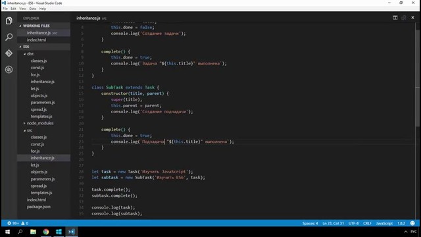Viewport: 421px width, 237px height.
Task: Open spread.js in dist folder
Action: [x=44, y=109]
